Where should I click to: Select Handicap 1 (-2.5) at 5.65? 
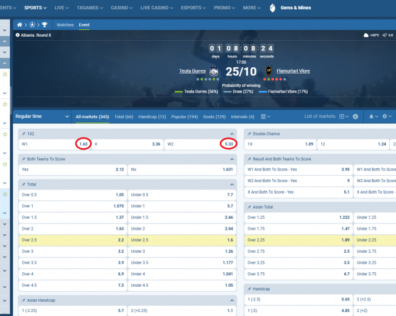298,299
